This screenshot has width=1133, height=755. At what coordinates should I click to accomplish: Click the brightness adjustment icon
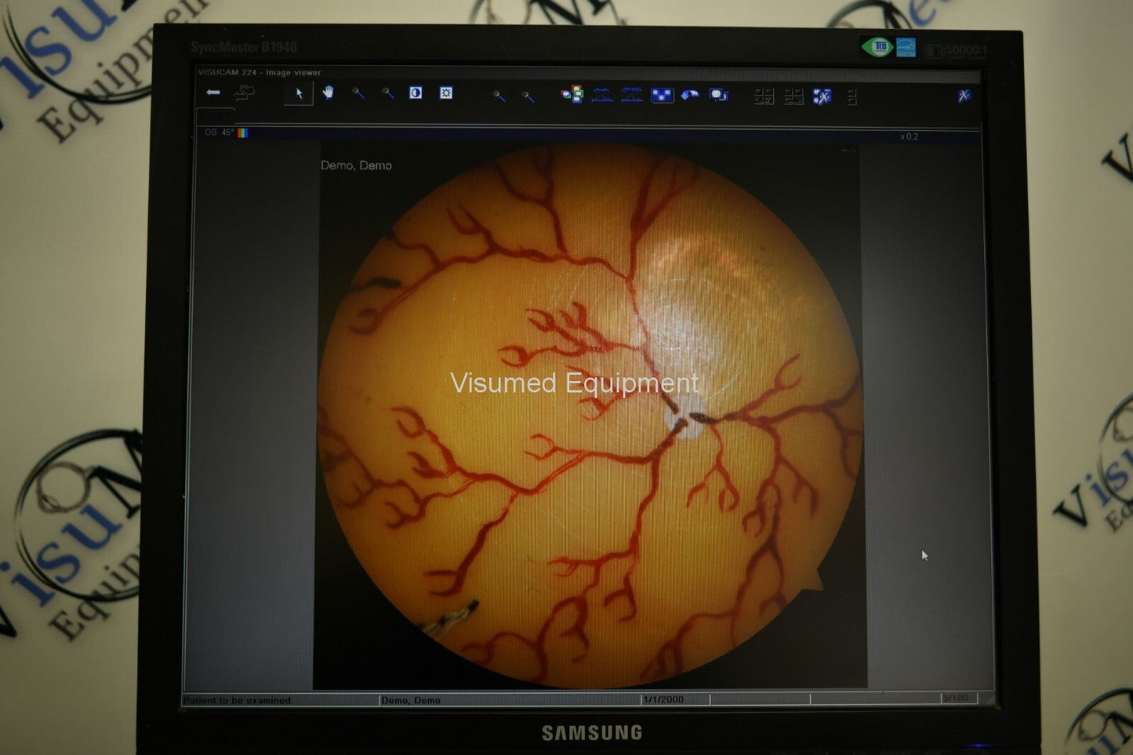pyautogui.click(x=445, y=93)
